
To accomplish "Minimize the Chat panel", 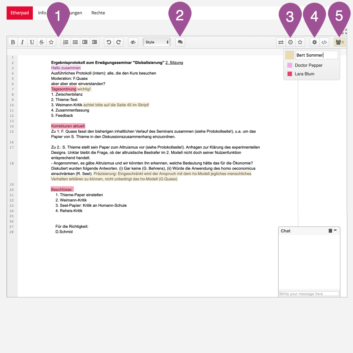I will tap(335, 230).
